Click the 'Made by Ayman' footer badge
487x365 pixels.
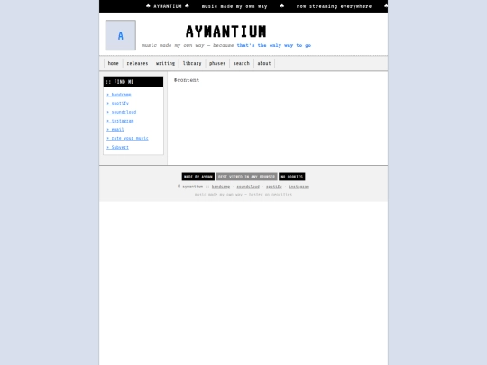(x=198, y=177)
